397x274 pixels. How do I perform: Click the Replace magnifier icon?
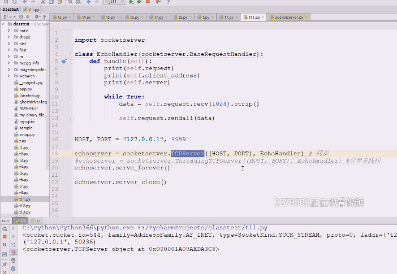(x=79, y=2)
